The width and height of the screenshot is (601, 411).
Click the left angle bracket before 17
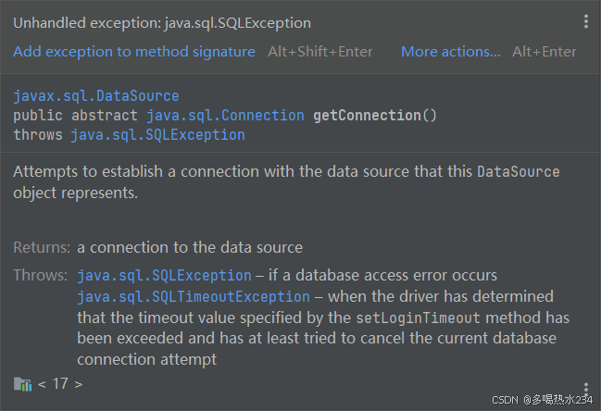point(42,383)
